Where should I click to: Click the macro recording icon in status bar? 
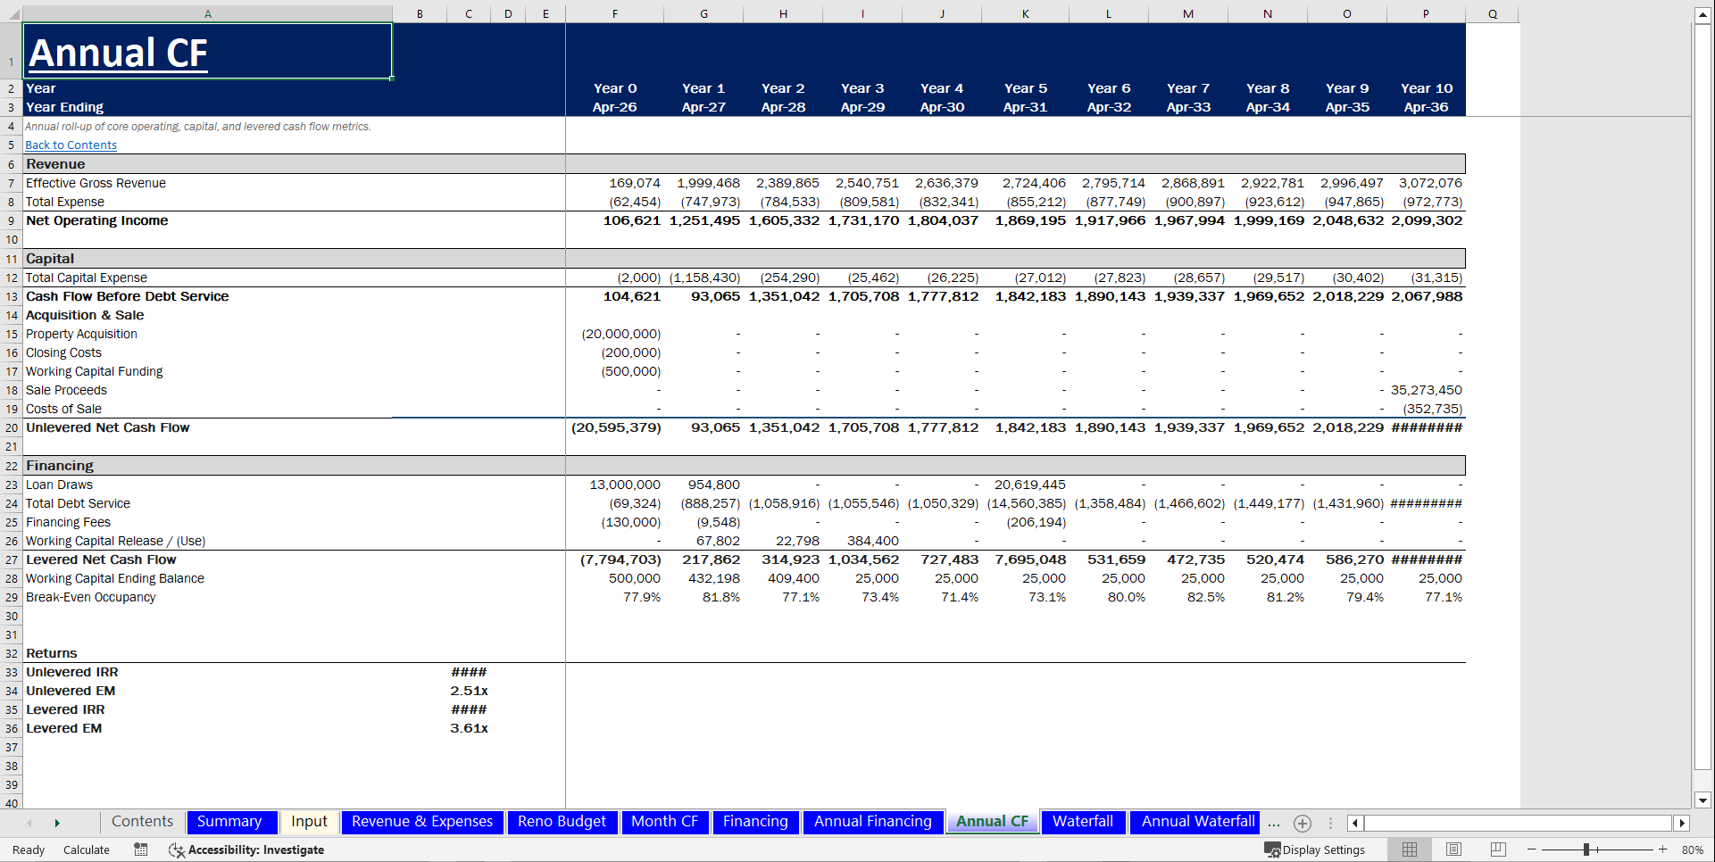pos(140,850)
